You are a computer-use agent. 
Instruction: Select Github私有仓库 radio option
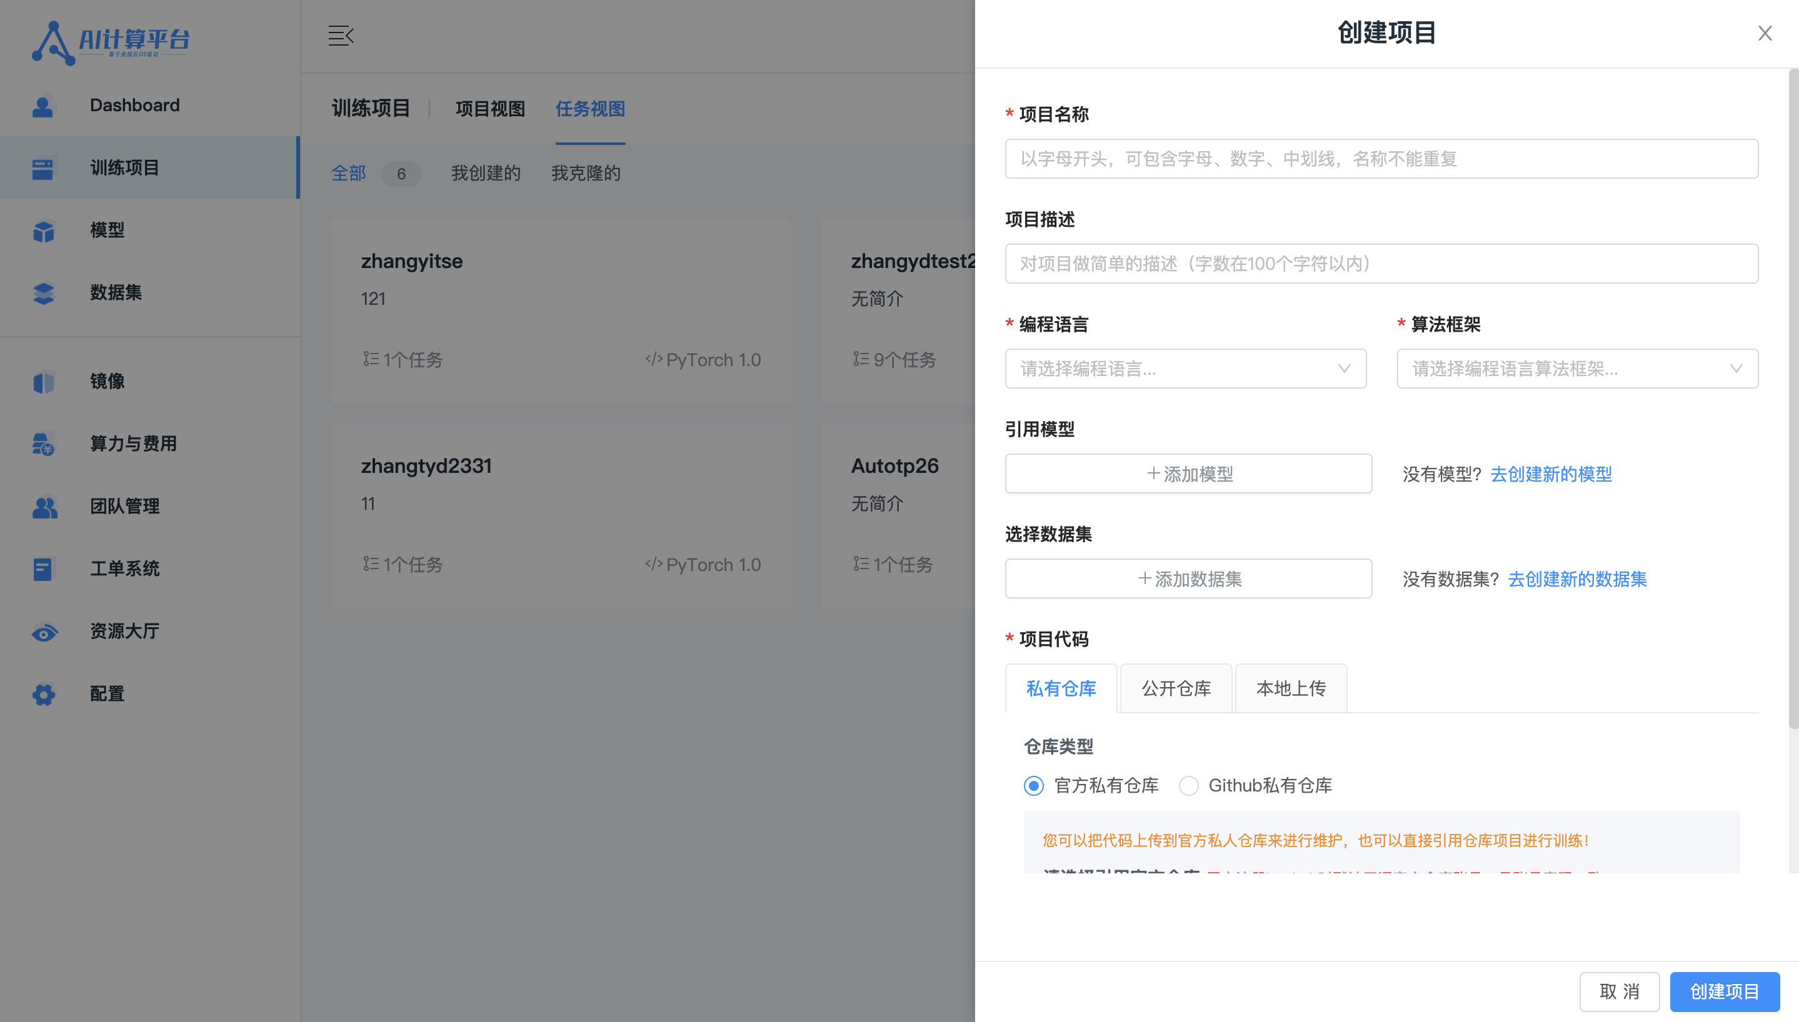click(1188, 785)
